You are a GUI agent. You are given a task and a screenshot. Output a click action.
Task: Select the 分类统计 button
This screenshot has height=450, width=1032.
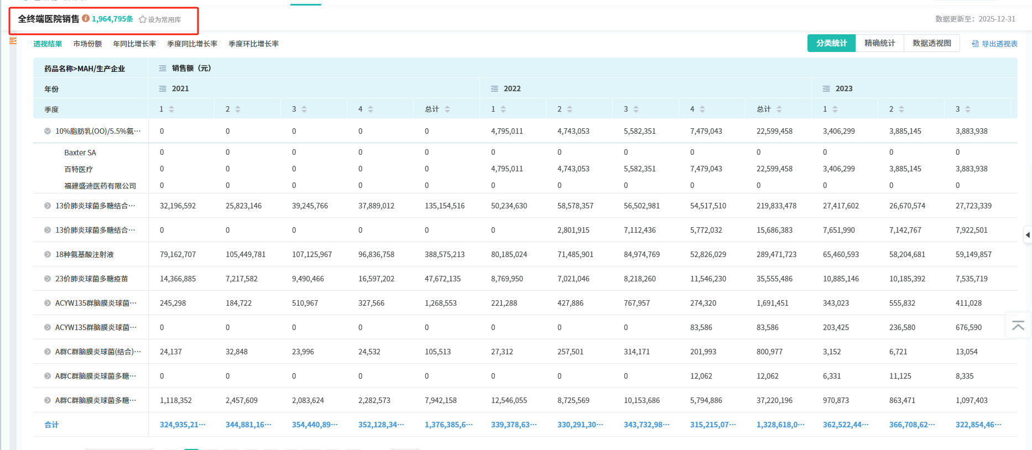coord(832,43)
